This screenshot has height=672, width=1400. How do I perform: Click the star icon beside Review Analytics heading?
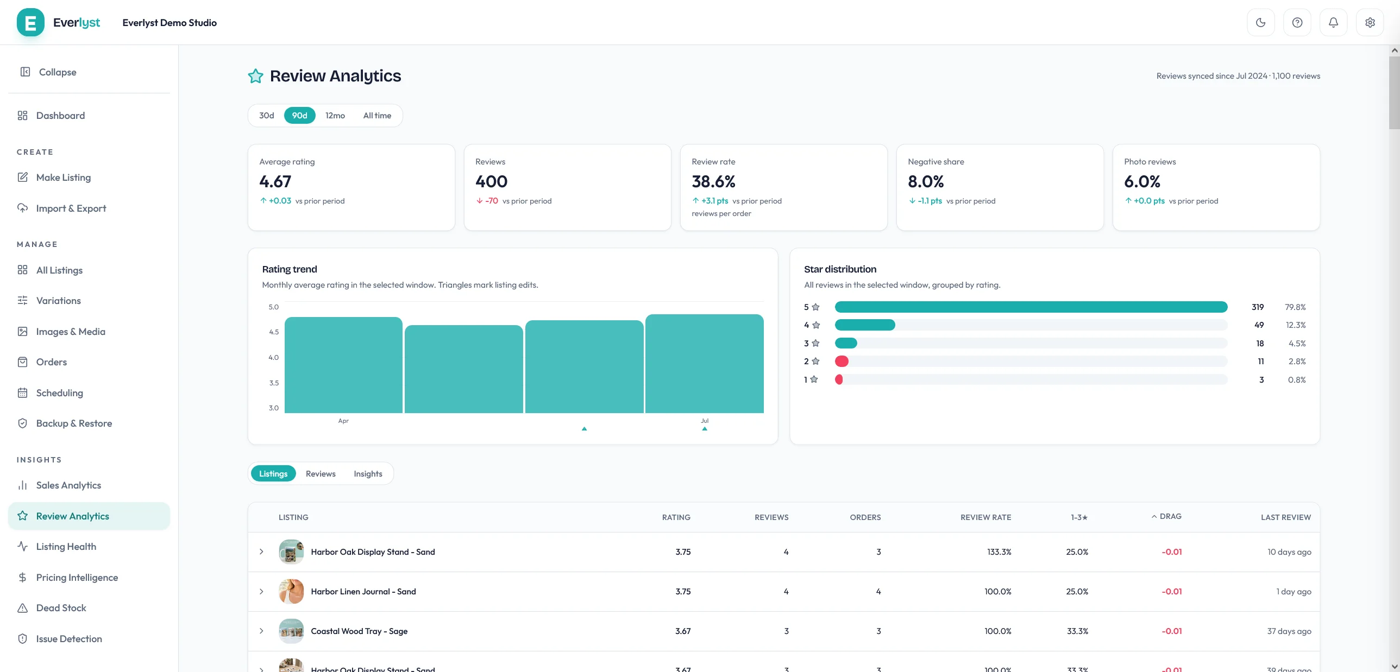[255, 76]
